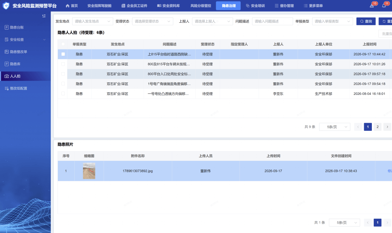Check row reported at 2026-09-17 09:57:18

[x=63, y=74]
